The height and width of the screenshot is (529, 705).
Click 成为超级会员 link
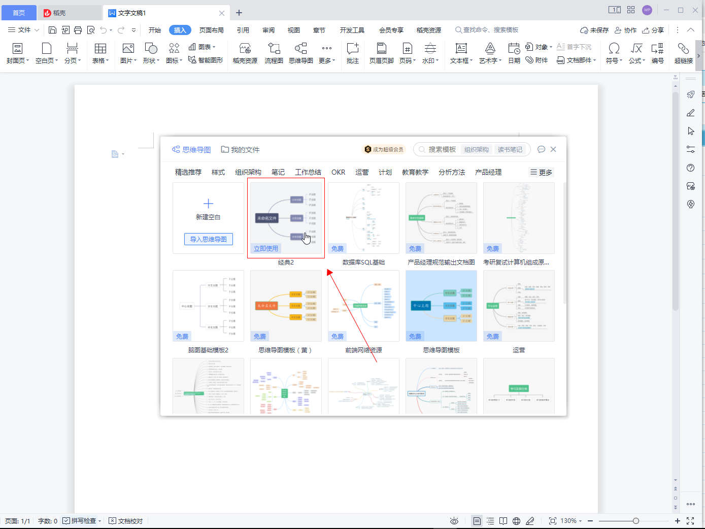click(384, 149)
